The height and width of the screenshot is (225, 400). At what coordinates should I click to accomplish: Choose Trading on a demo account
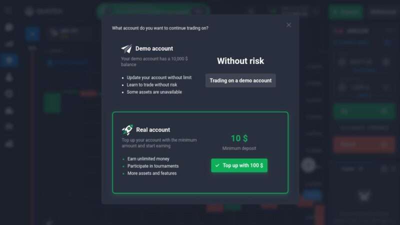(x=240, y=80)
